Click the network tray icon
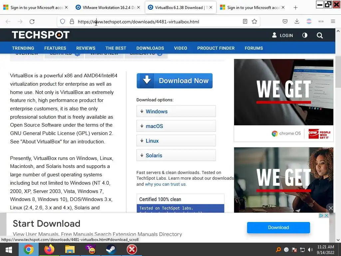341x256 pixels. [302, 250]
